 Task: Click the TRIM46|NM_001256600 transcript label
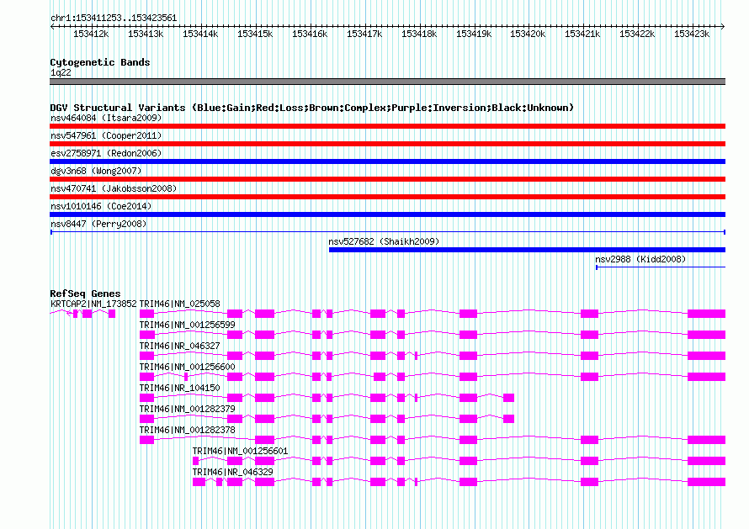[x=187, y=367]
